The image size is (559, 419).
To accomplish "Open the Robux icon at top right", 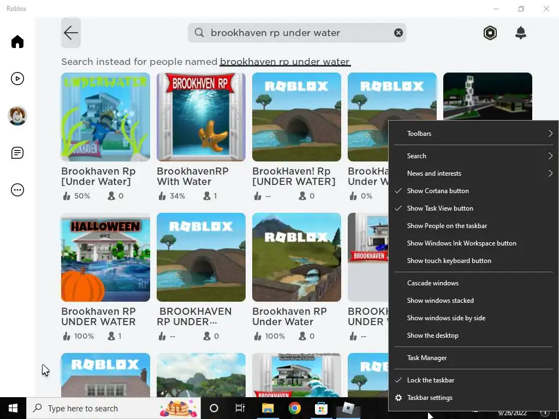I will (x=490, y=33).
